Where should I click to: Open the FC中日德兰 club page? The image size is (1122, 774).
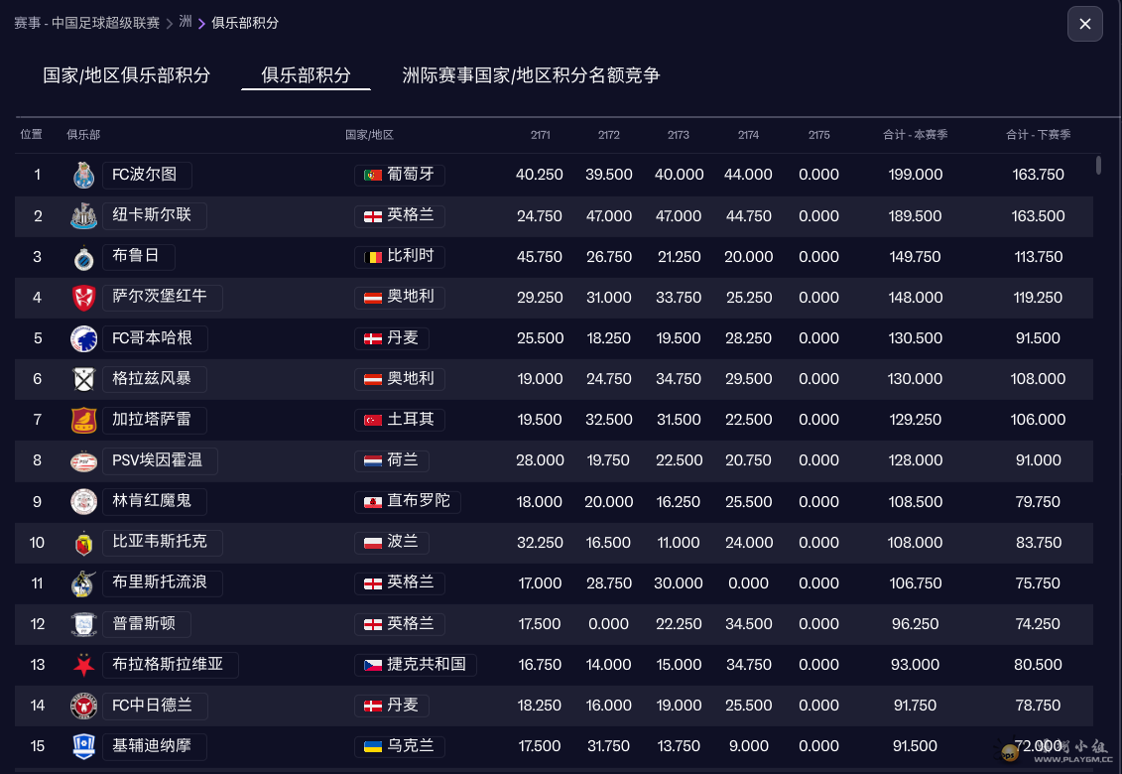pyautogui.click(x=153, y=706)
